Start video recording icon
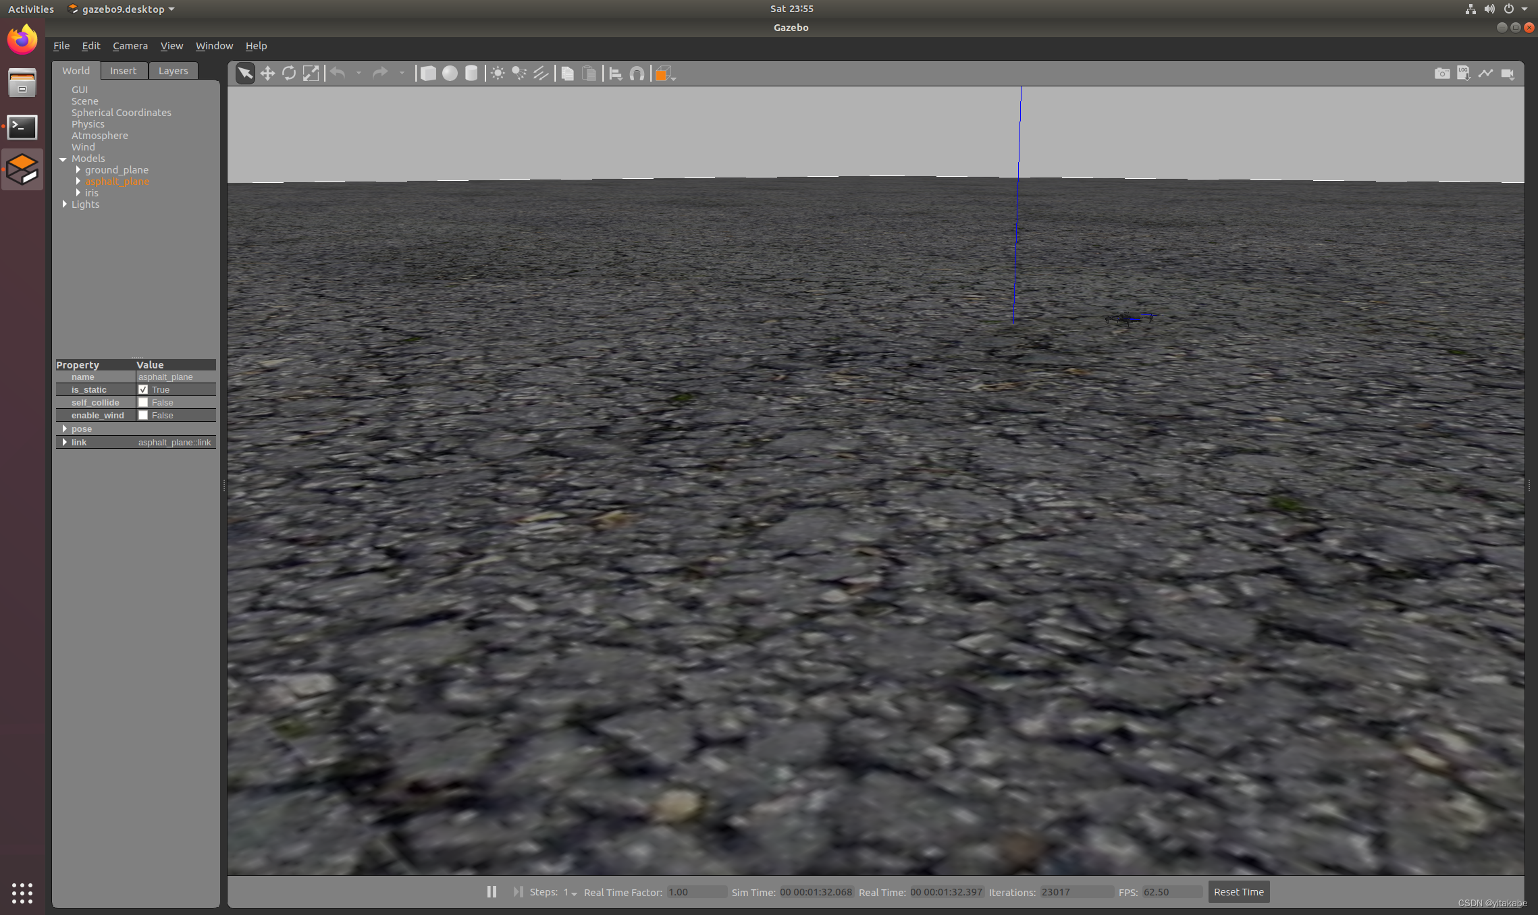 (x=1508, y=74)
